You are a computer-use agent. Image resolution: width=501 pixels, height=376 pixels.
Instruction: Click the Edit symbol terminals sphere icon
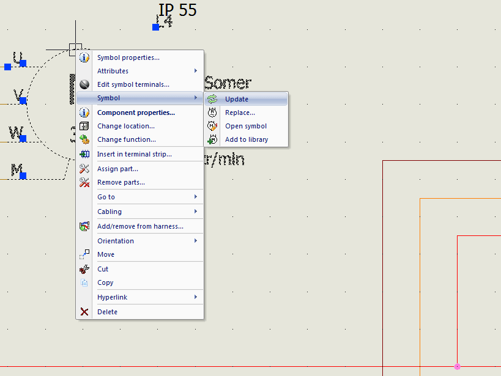pos(84,84)
